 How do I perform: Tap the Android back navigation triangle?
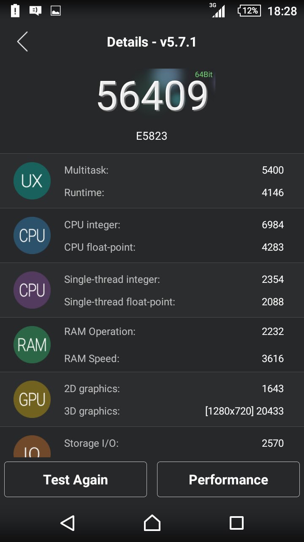point(68,523)
